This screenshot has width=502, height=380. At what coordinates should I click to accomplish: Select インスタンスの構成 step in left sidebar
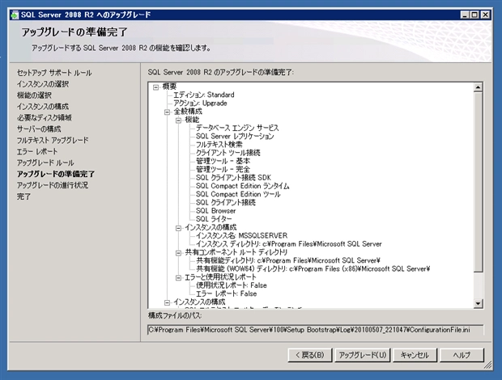pyautogui.click(x=43, y=107)
